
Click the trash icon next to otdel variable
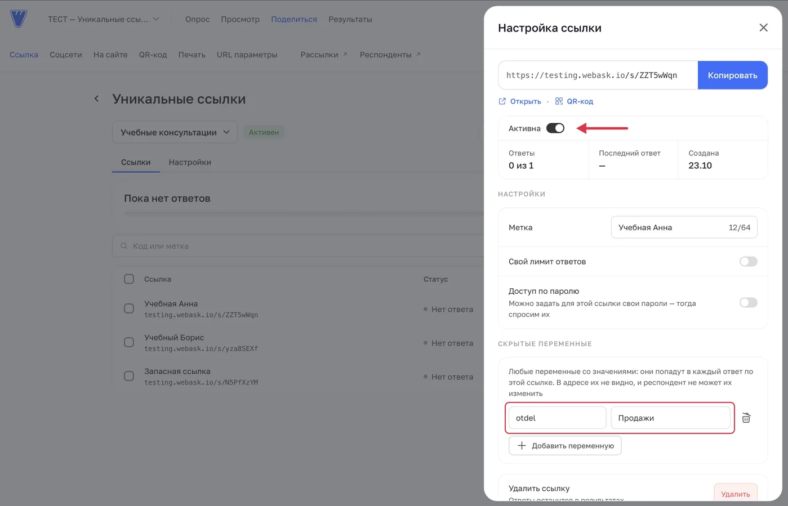click(746, 418)
